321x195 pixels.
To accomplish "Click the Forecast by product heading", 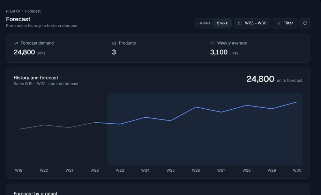I will [x=36, y=193].
